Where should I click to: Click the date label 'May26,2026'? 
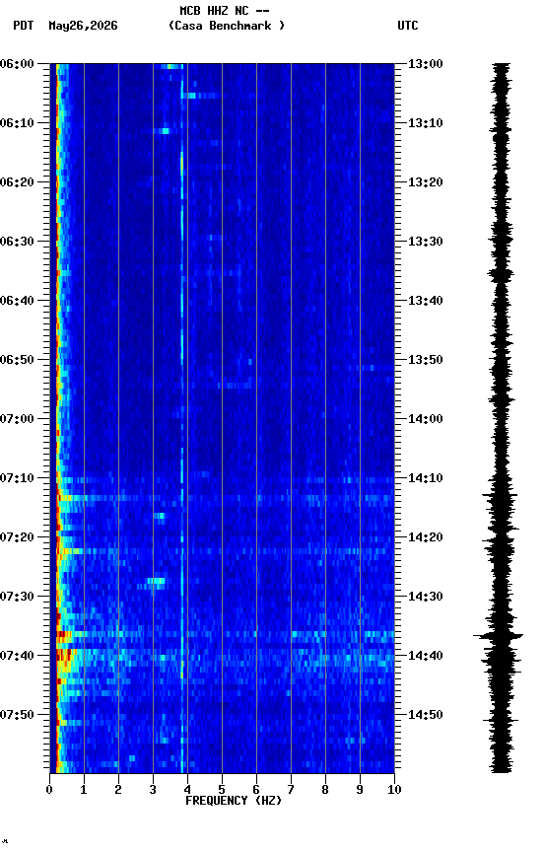[x=83, y=26]
